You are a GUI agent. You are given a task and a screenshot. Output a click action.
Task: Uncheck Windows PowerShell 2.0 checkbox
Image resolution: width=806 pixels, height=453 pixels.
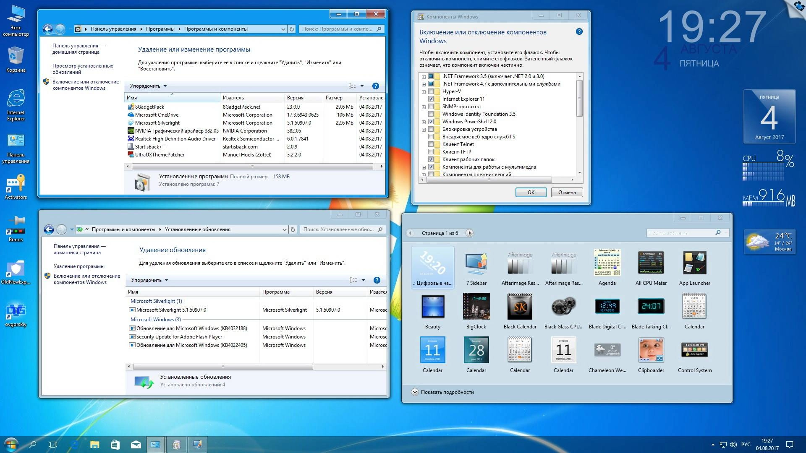pyautogui.click(x=431, y=122)
